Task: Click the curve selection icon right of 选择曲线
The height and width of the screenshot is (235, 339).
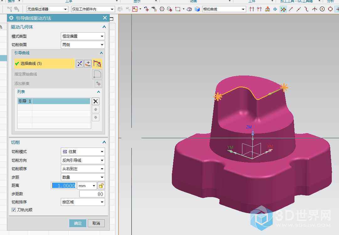Action: pyautogui.click(x=97, y=64)
